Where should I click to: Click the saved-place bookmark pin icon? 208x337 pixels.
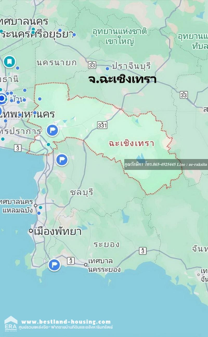(x=9, y=62)
